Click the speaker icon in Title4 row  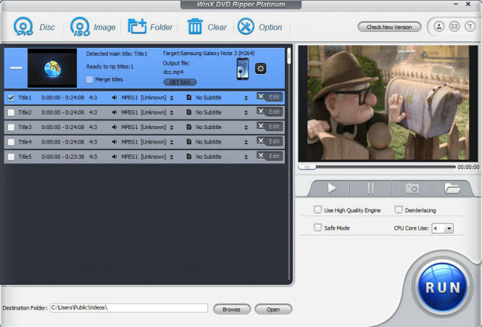115,142
